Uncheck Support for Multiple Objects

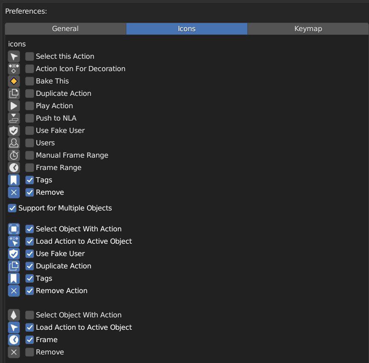(x=12, y=208)
